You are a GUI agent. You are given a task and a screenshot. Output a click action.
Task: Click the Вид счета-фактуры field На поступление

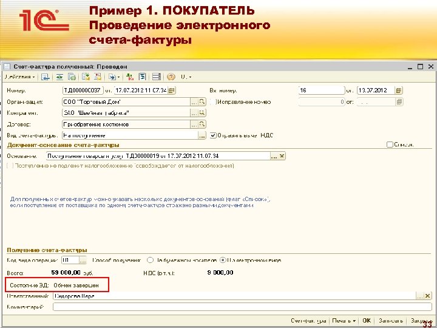130,135
